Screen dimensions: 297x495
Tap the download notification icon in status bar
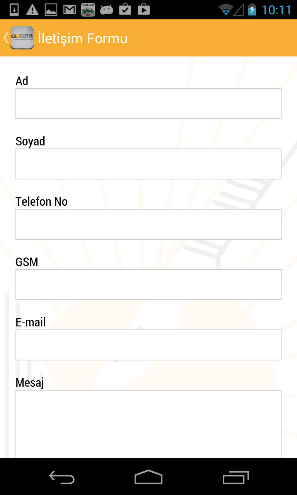click(x=14, y=10)
